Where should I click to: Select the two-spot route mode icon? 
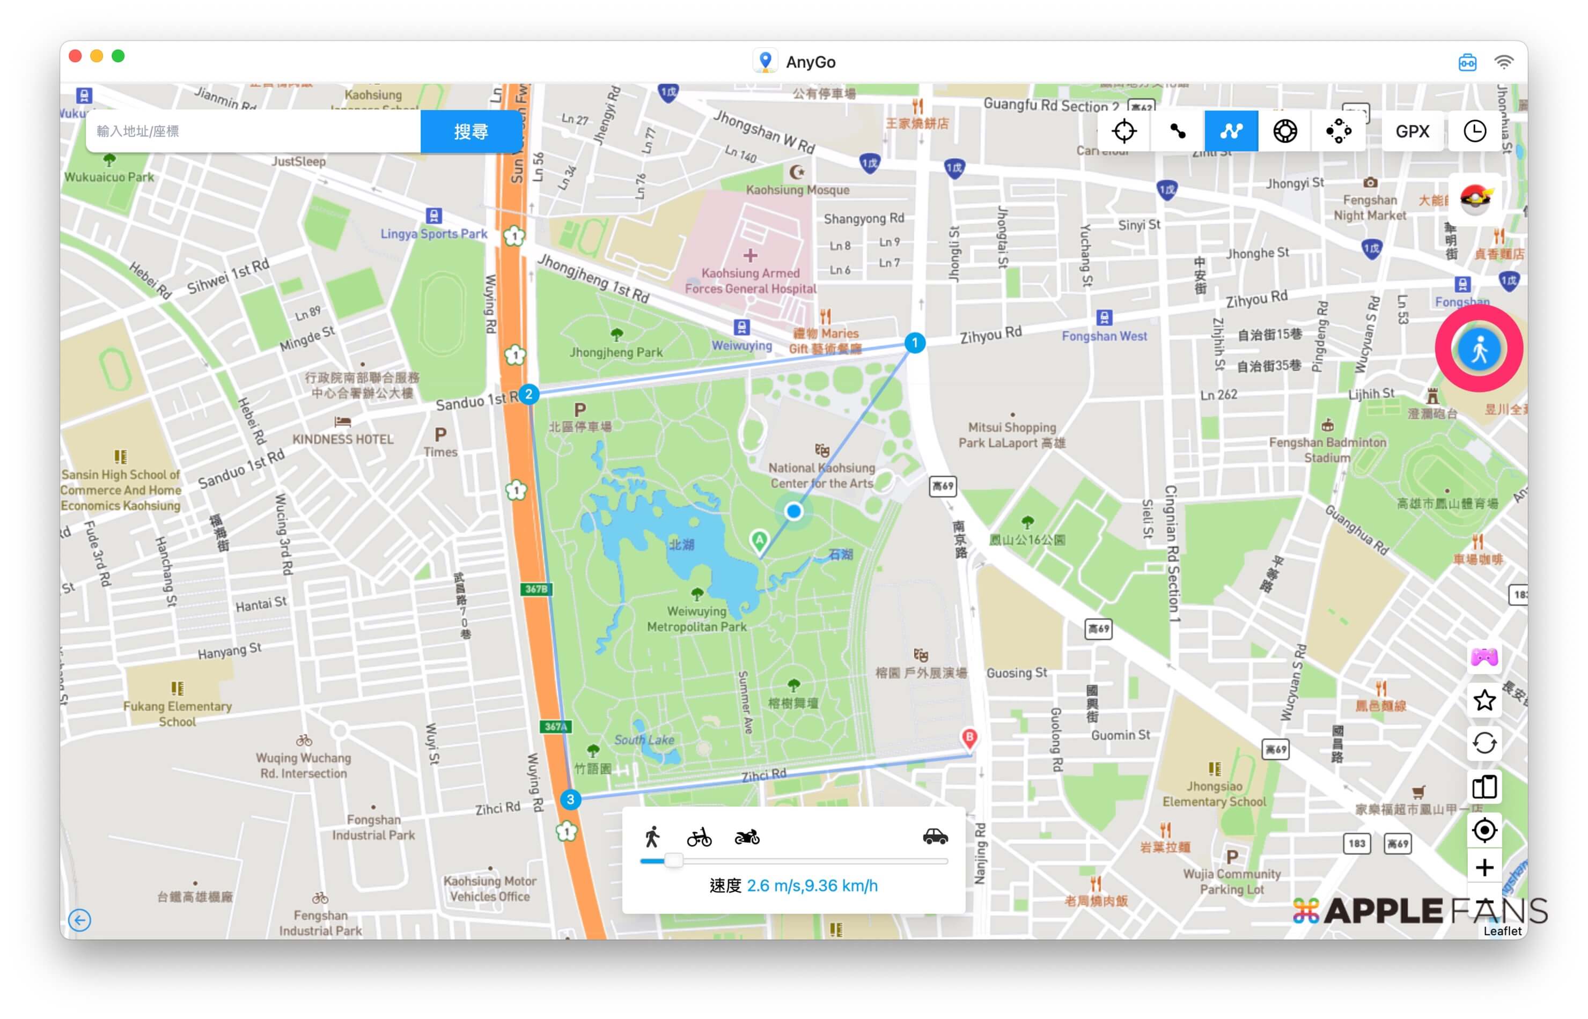[1177, 131]
